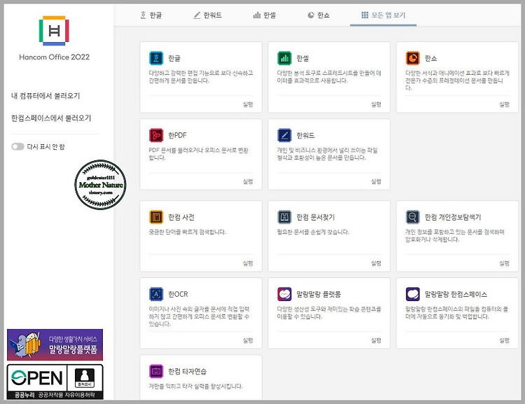Click 실행 in the 한쇼 card
The width and height of the screenshot is (525, 404).
(x=504, y=104)
